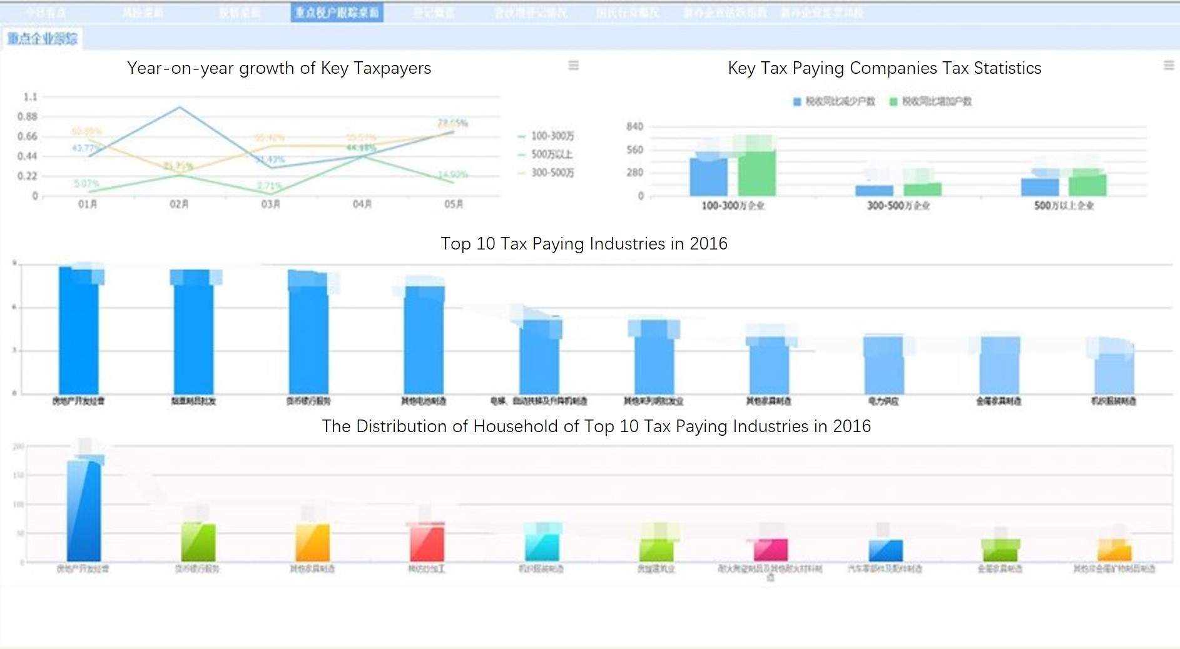1180x649 pixels.
Task: Click the 房地产开发经营 bar in Top 10 chart
Action: point(79,330)
